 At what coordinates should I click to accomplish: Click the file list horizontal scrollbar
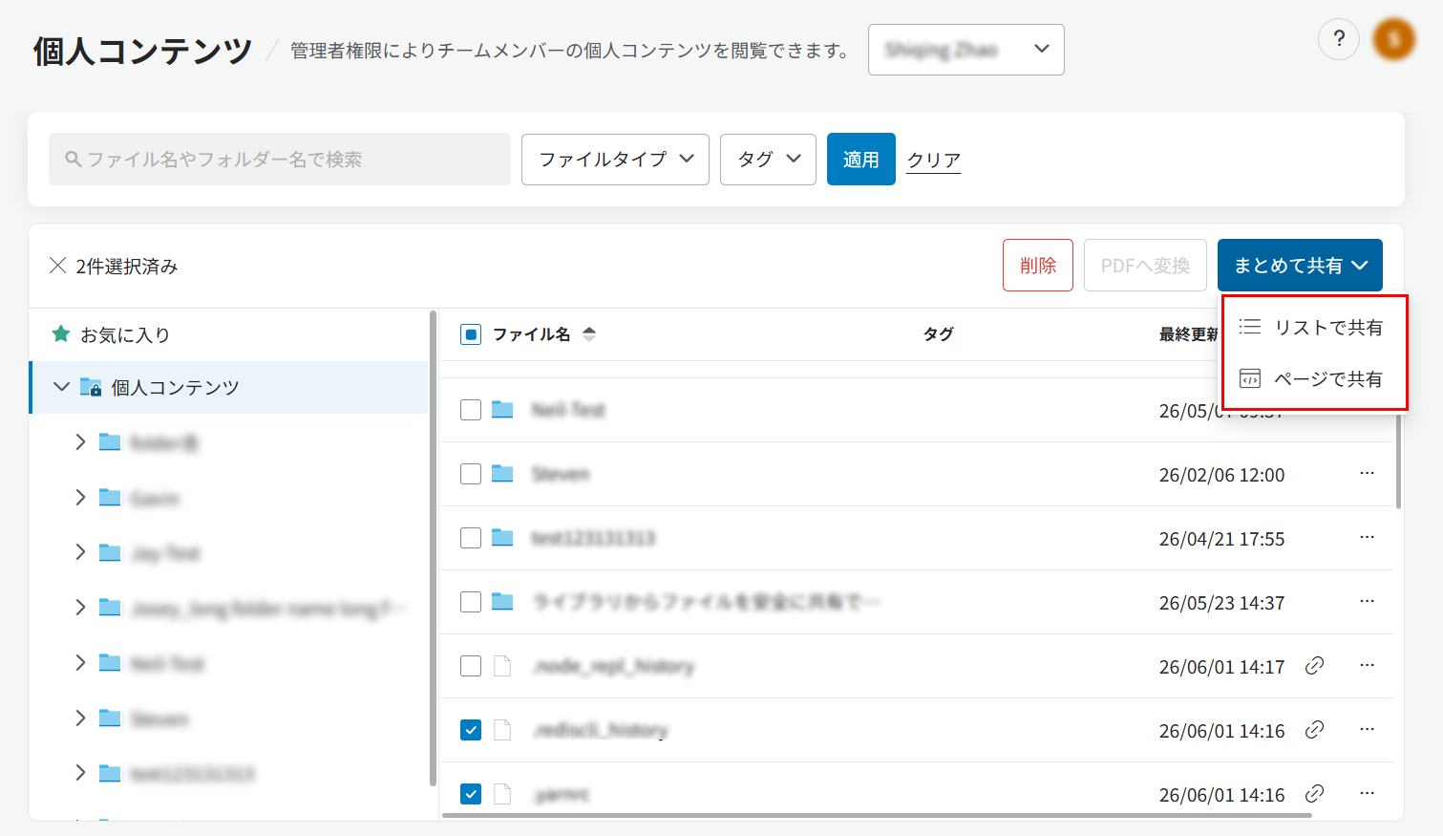876,815
